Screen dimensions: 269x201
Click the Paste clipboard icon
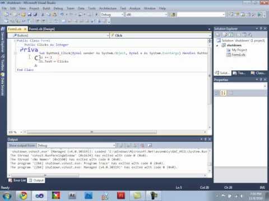(54, 15)
